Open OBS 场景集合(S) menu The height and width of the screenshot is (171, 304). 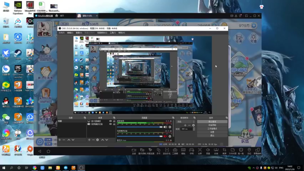(102, 33)
